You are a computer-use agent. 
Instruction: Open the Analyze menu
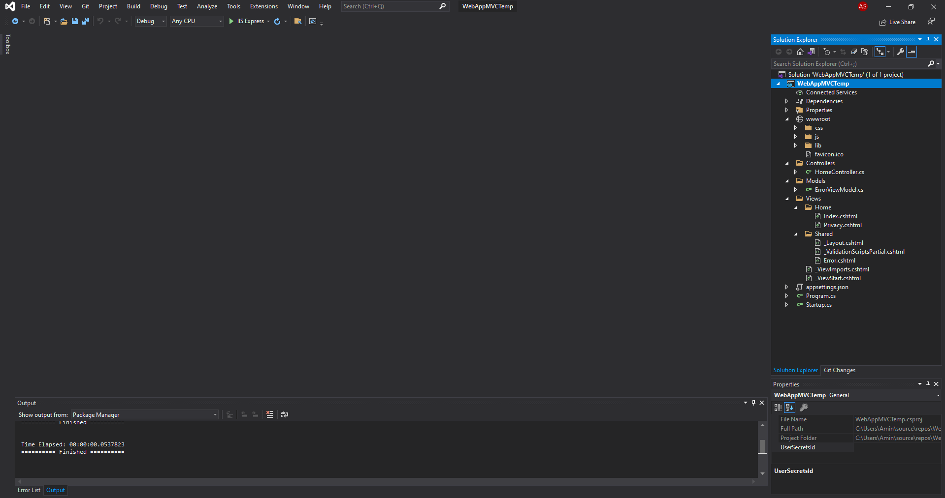click(x=207, y=6)
